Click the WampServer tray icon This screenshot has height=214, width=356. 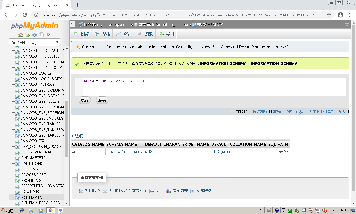(290, 210)
